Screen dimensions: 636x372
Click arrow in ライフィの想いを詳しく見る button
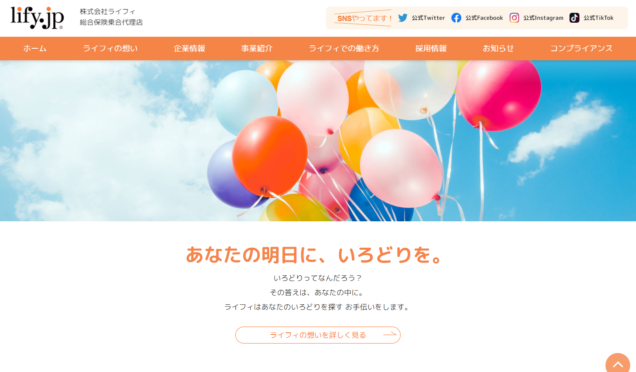[390, 334]
